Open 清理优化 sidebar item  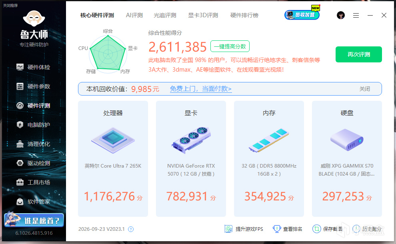point(33,144)
